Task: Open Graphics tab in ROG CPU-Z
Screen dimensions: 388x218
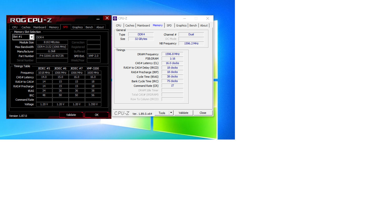Action: pos(77,27)
